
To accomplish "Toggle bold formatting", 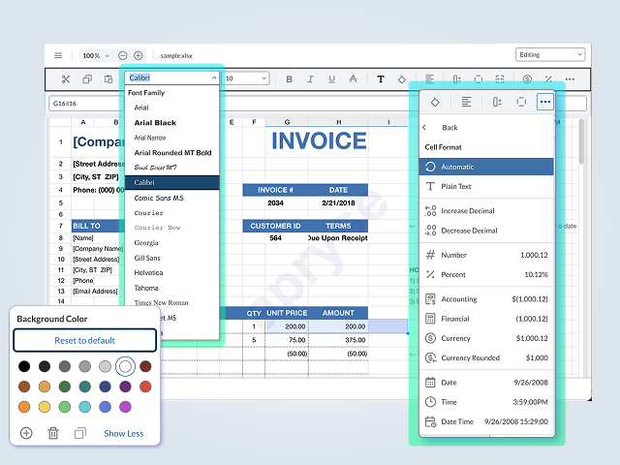I will 289,79.
